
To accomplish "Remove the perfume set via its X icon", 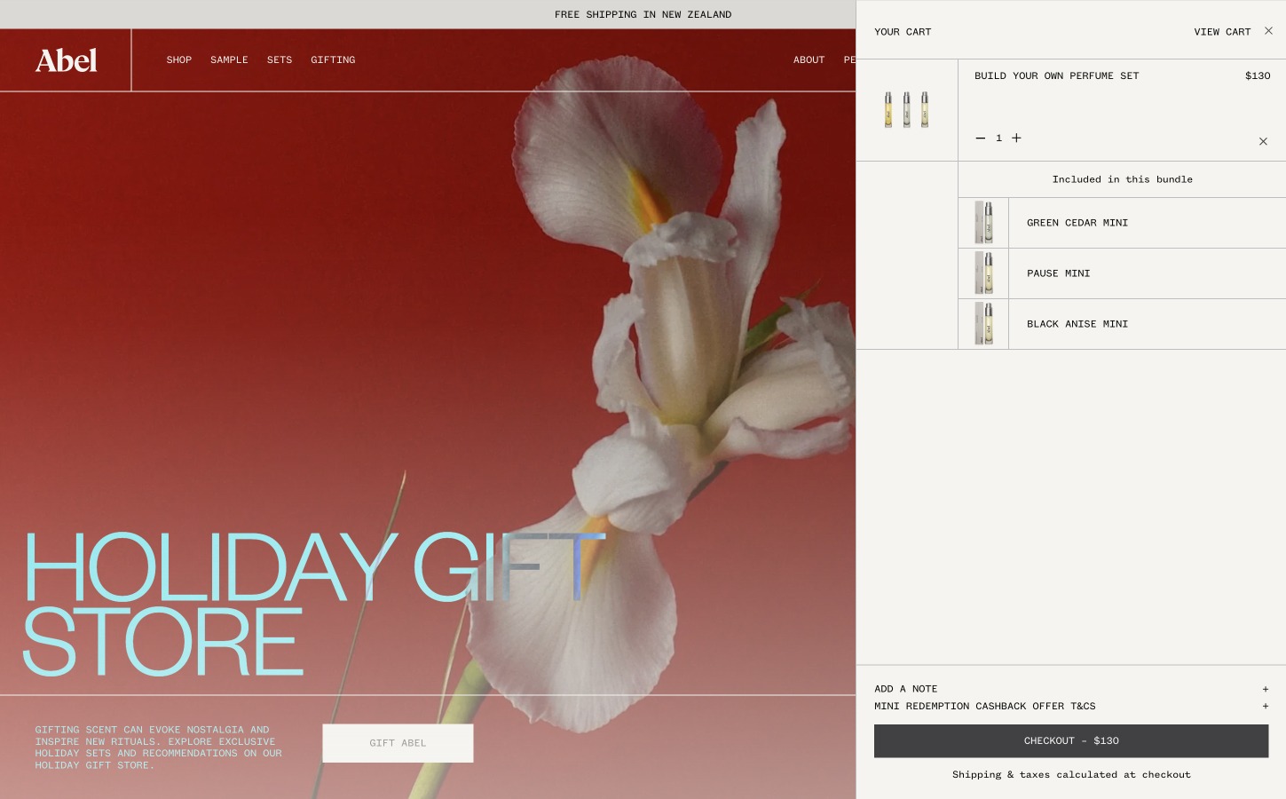I will click(x=1262, y=141).
